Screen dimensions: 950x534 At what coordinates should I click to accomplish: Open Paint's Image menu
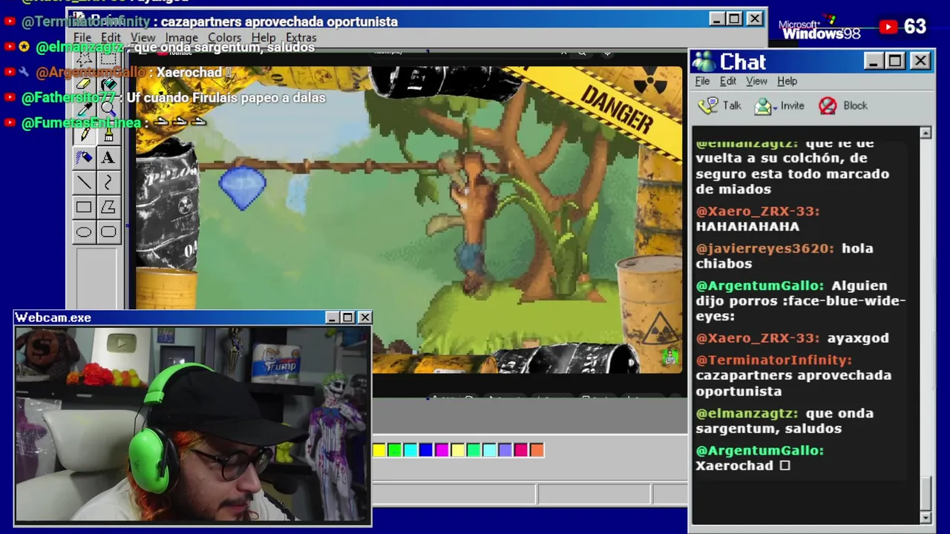(182, 37)
